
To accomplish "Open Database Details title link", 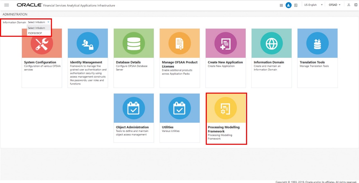I will (x=128, y=62).
